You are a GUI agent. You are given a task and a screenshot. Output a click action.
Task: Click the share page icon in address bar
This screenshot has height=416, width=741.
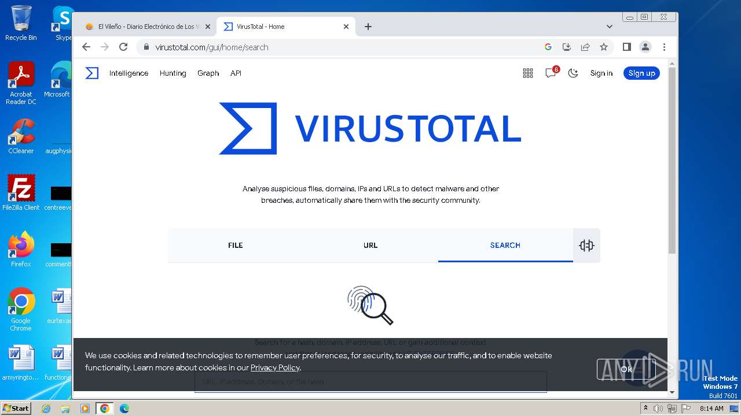tap(585, 47)
